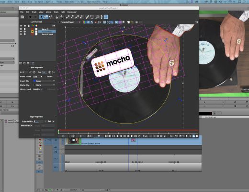The image size is (249, 192).
Task: Toggle the surface grid overlay button
Action: tap(116, 22)
